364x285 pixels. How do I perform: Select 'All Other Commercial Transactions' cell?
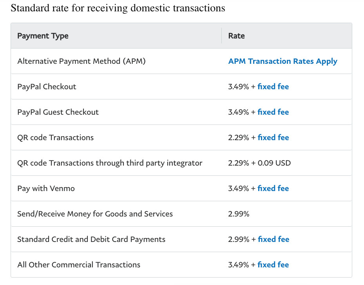pyautogui.click(x=79, y=265)
